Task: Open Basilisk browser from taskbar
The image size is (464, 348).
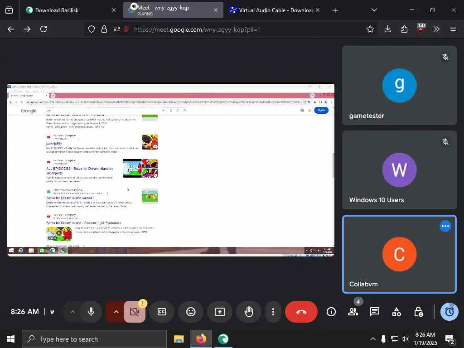Action: (223, 339)
